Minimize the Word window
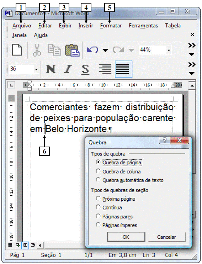202x264 pixels. (x=161, y=12)
